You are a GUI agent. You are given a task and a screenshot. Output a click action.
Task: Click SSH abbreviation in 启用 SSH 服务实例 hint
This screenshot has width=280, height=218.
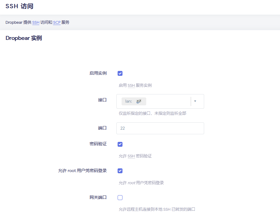pos(131,86)
